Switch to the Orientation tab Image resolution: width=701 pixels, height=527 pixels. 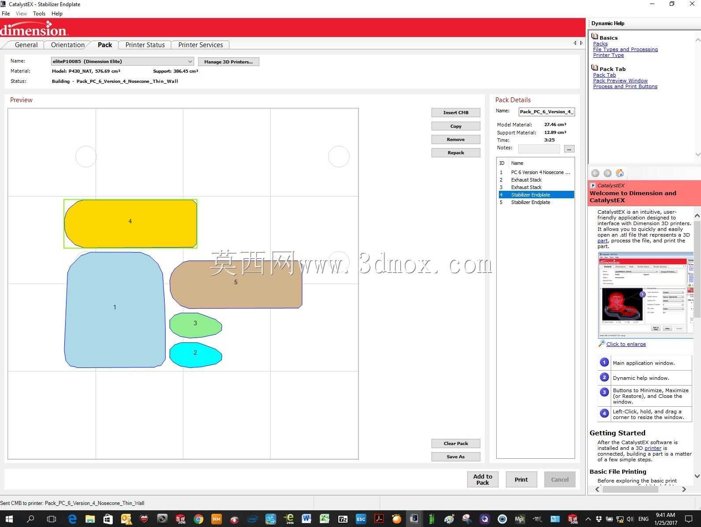tap(68, 45)
